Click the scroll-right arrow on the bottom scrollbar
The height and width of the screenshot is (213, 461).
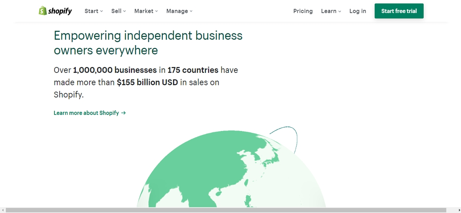(458, 210)
